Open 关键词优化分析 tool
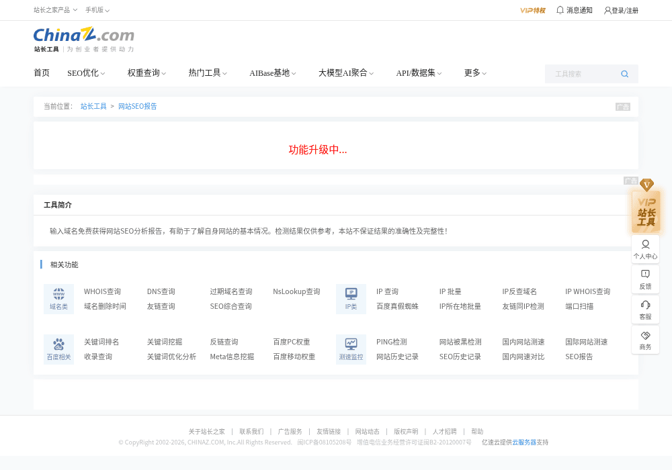The height and width of the screenshot is (470, 672). [x=171, y=357]
